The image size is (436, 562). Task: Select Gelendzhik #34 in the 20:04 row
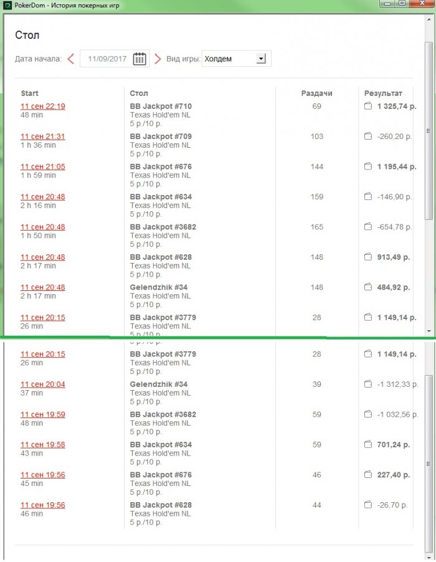[159, 384]
